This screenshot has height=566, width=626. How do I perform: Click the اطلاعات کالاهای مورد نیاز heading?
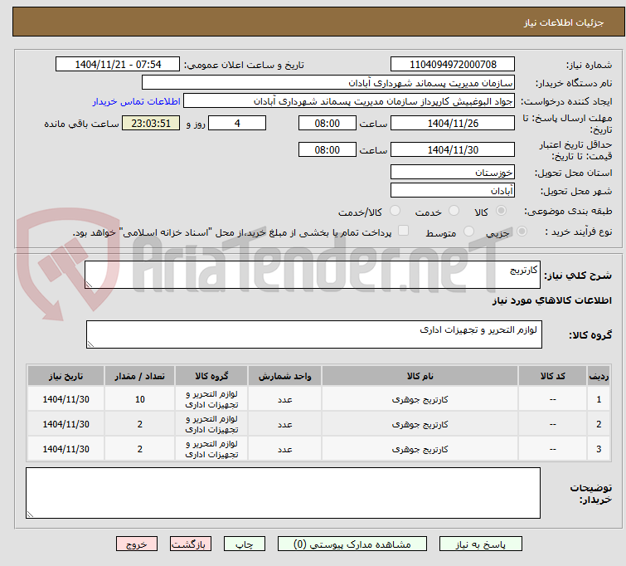[551, 300]
